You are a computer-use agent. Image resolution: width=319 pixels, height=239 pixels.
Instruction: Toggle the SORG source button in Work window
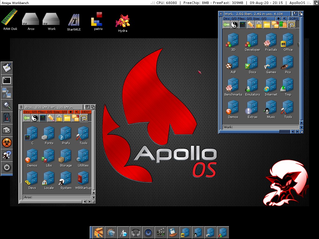[x=293, y=19]
